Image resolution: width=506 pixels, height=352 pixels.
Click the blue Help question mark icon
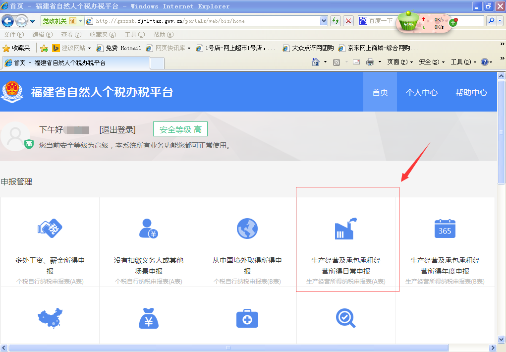(x=484, y=62)
